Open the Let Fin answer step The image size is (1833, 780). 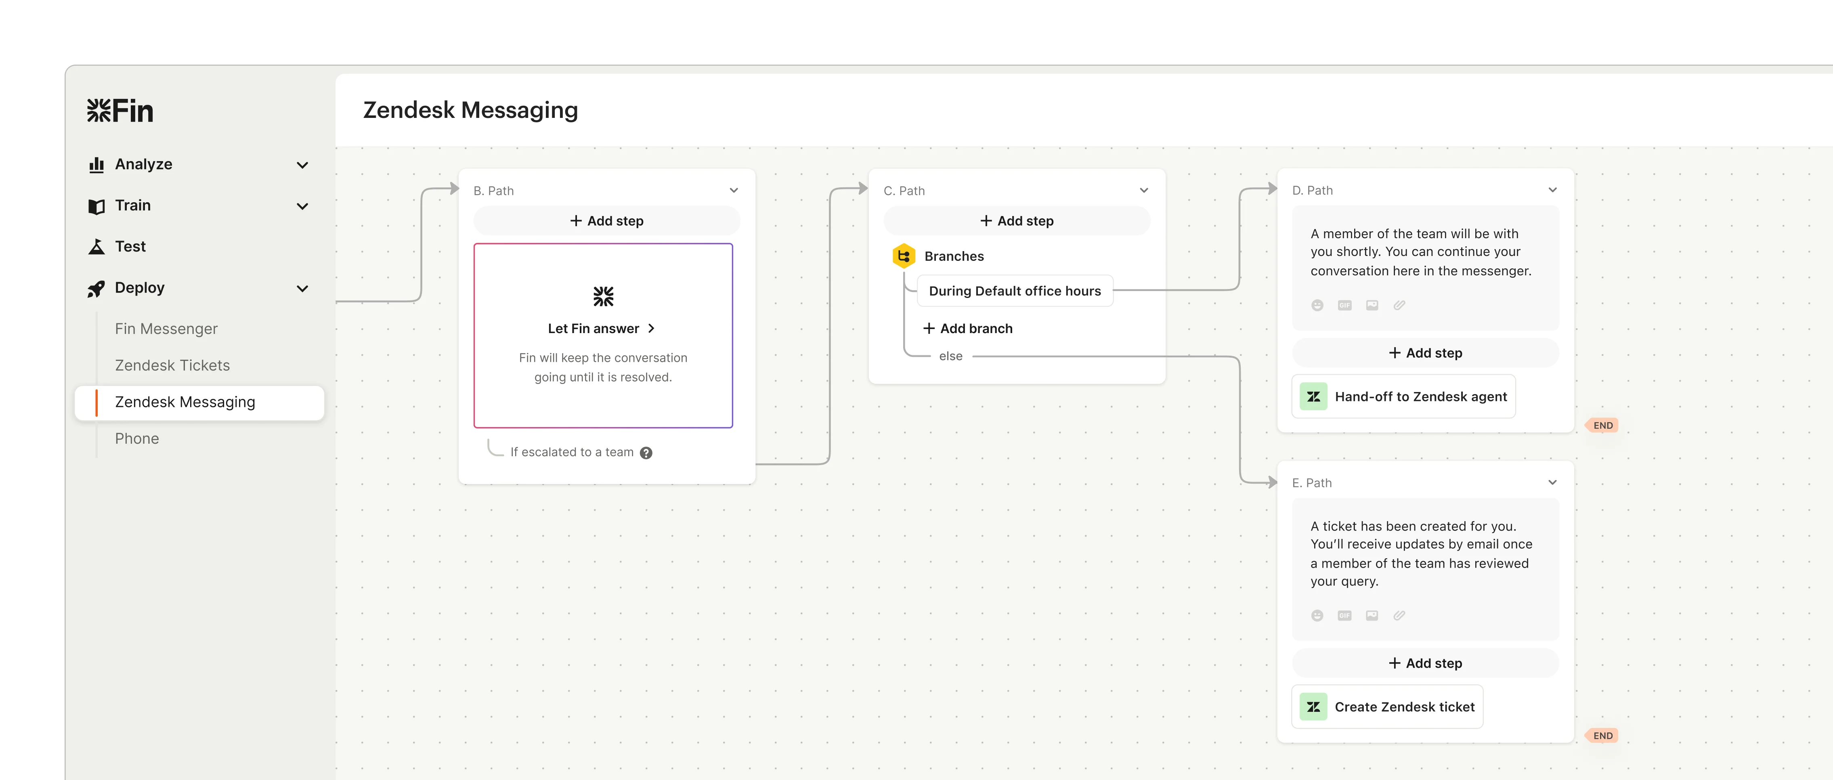click(x=602, y=328)
